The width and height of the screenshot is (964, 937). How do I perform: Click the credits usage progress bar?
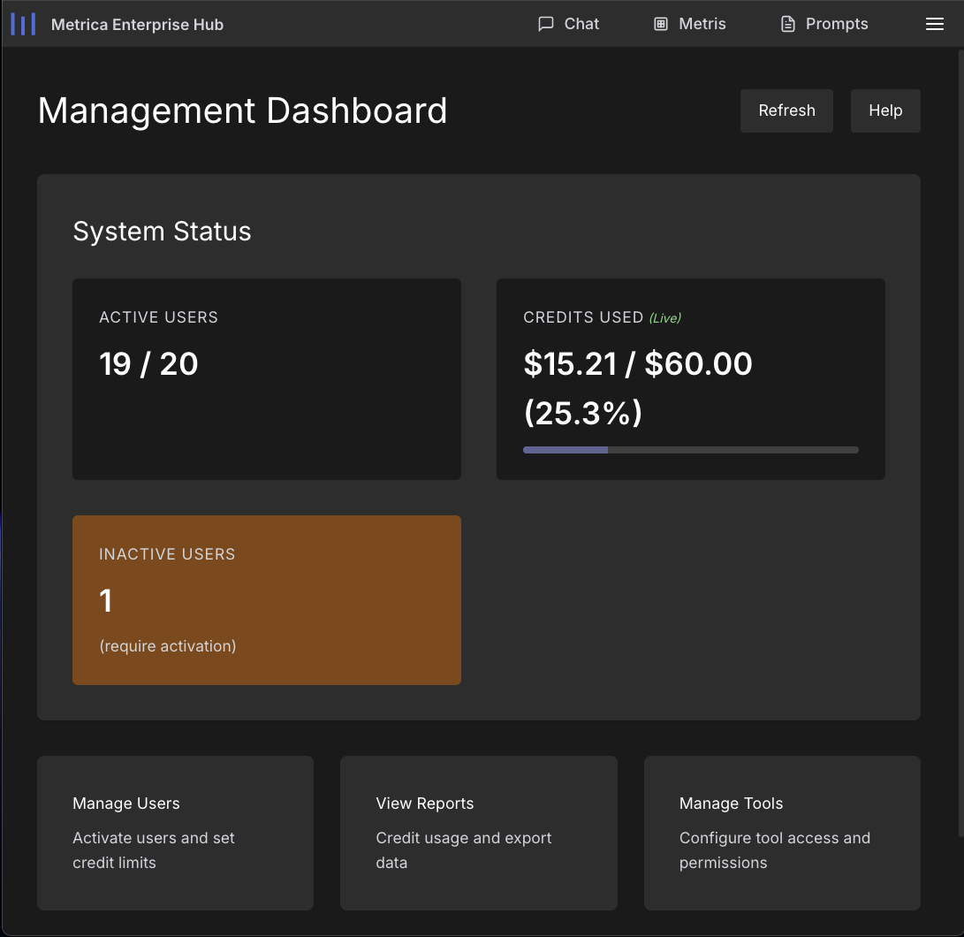(690, 450)
